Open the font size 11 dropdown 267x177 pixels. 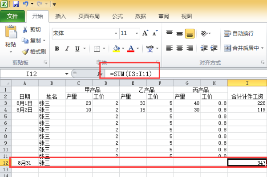pyautogui.click(x=137, y=33)
